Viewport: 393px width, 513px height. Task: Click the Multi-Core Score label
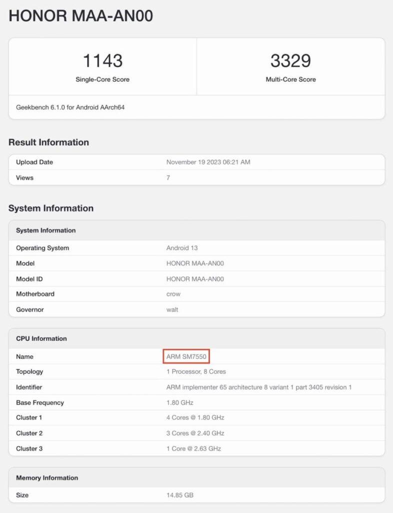point(290,80)
